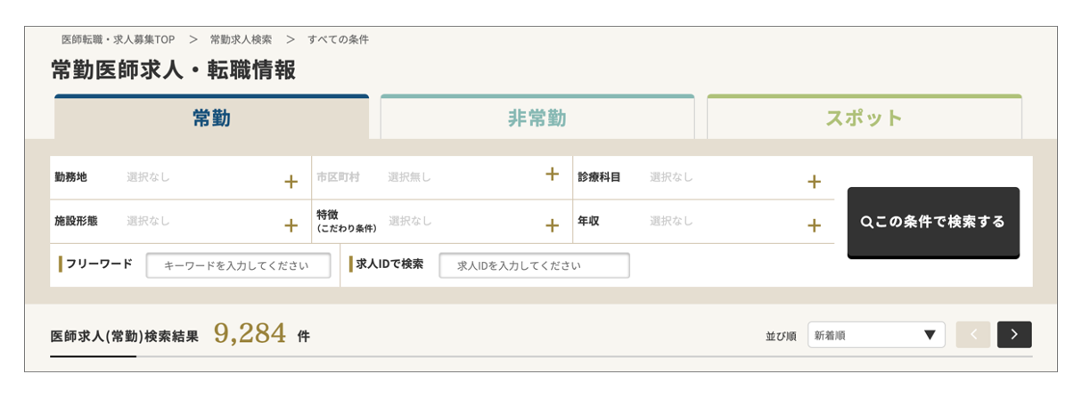Viewport: 1082px width, 399px height.
Task: Open the 診療科目 plus icon
Action: [x=814, y=182]
